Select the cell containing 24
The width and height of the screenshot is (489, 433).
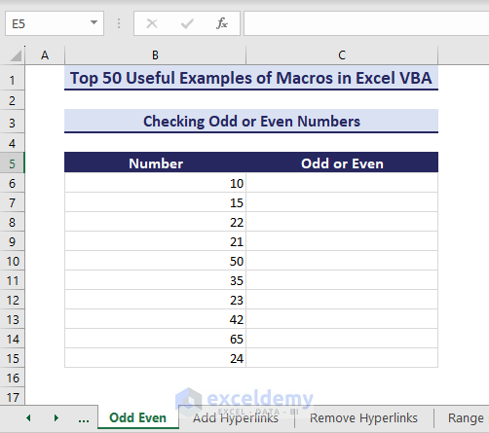pyautogui.click(x=155, y=358)
